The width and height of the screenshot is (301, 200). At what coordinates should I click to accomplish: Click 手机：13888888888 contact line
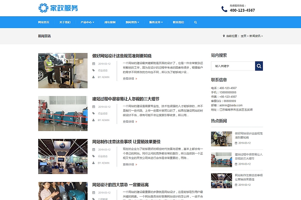224,92
